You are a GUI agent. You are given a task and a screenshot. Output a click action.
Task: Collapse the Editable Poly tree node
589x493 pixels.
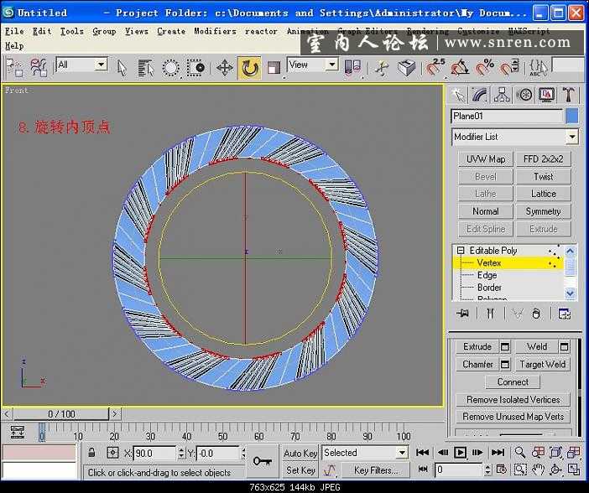(x=460, y=251)
